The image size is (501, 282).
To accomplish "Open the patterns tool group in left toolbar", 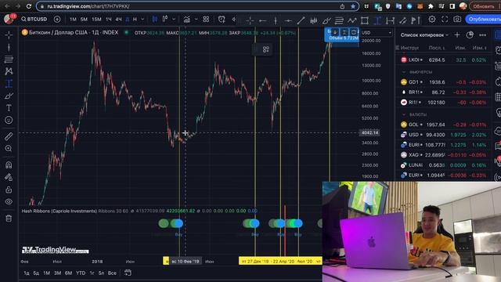I will (9, 71).
